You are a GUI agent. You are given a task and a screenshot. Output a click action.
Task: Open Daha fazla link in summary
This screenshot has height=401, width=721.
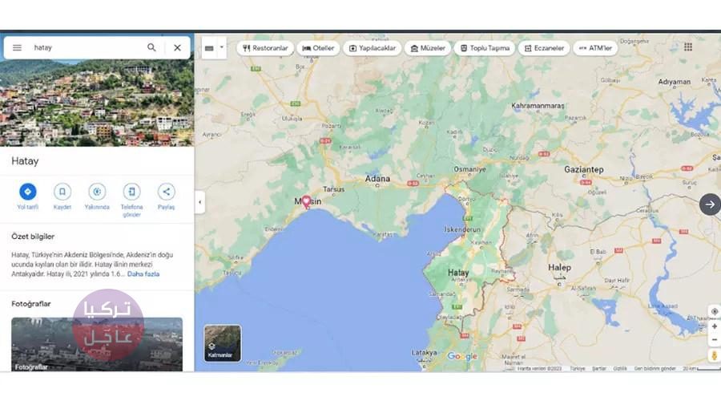143,274
